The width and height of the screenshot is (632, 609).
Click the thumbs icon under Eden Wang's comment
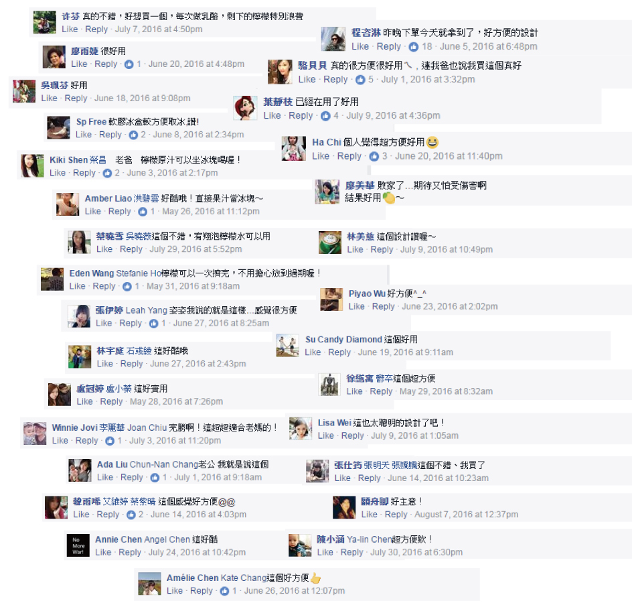(127, 287)
